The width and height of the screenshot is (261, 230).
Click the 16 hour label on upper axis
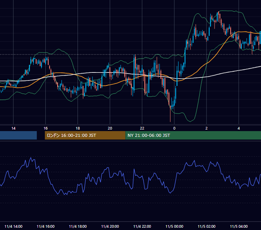tap(46, 128)
